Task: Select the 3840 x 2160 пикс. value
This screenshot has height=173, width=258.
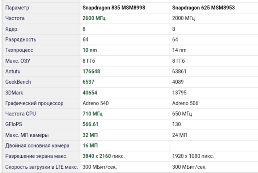Action: click(103, 156)
